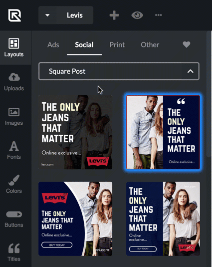This screenshot has width=212, height=267.
Task: Open the Colors brush panel
Action: pyautogui.click(x=14, y=184)
